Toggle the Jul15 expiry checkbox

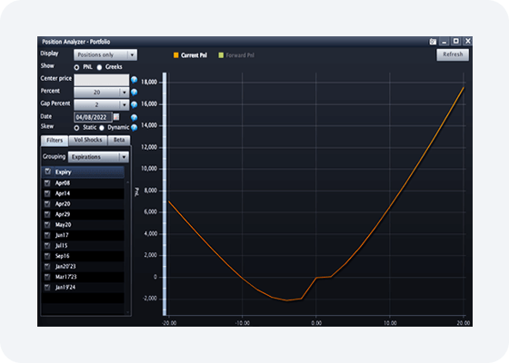[47, 245]
